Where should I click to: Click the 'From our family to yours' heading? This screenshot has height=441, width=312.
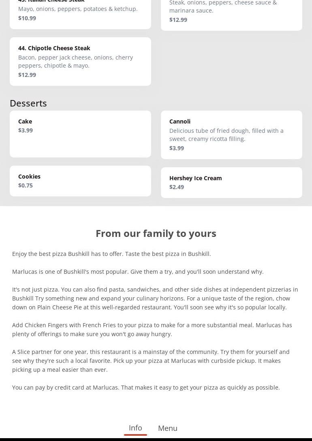point(156,233)
